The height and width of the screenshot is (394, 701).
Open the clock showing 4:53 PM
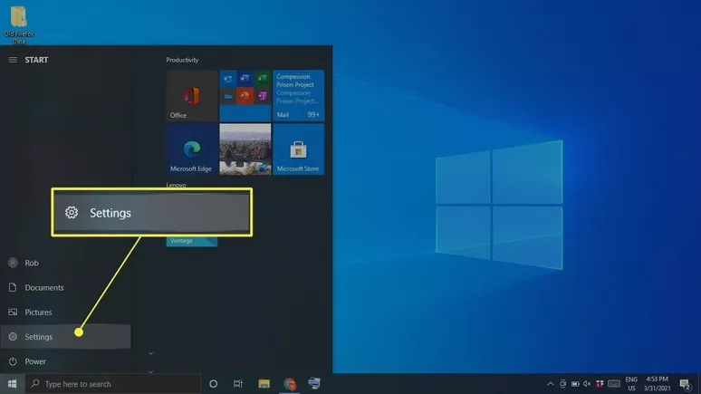coord(657,384)
